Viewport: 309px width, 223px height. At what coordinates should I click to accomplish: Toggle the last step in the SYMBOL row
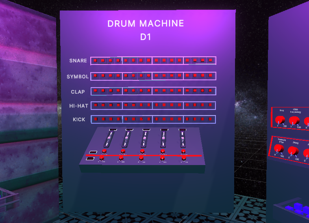pyautogui.click(x=211, y=76)
